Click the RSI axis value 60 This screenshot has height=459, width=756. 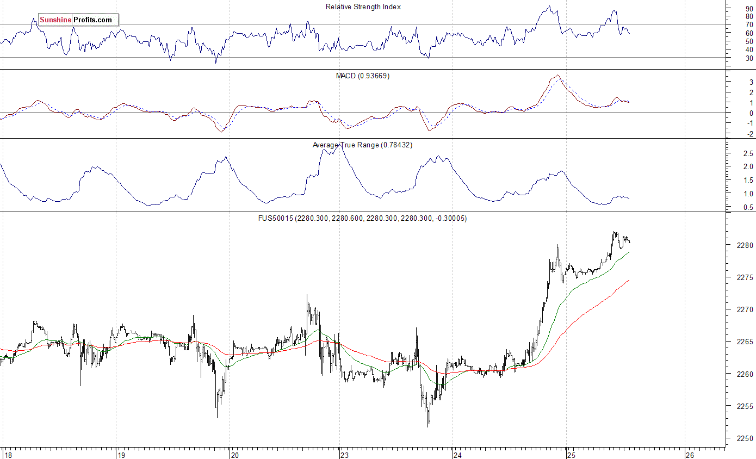click(x=749, y=33)
